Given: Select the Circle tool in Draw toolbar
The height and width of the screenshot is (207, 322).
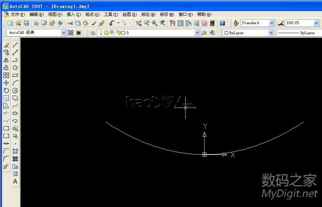Looking at the screenshot, I should click(15, 90).
